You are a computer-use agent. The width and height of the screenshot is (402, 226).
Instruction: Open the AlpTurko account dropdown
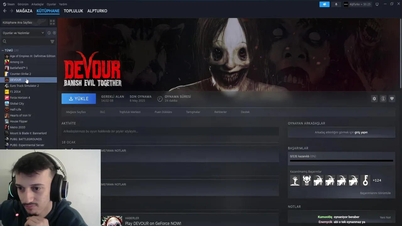[357, 4]
